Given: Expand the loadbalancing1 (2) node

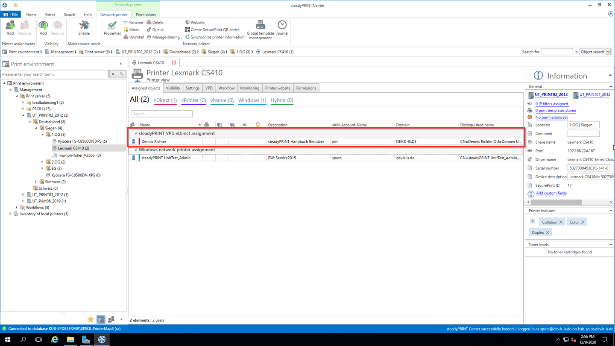Looking at the screenshot, I should 23,103.
